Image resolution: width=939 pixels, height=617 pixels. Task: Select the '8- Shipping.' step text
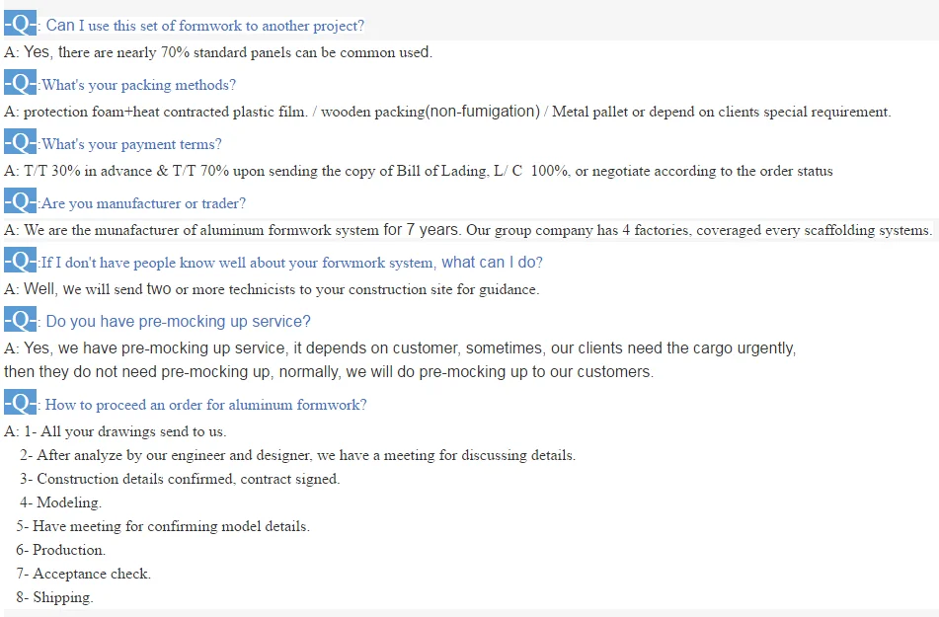coord(54,597)
